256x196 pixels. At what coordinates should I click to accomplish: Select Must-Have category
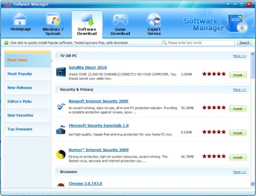pyautogui.click(x=28, y=60)
